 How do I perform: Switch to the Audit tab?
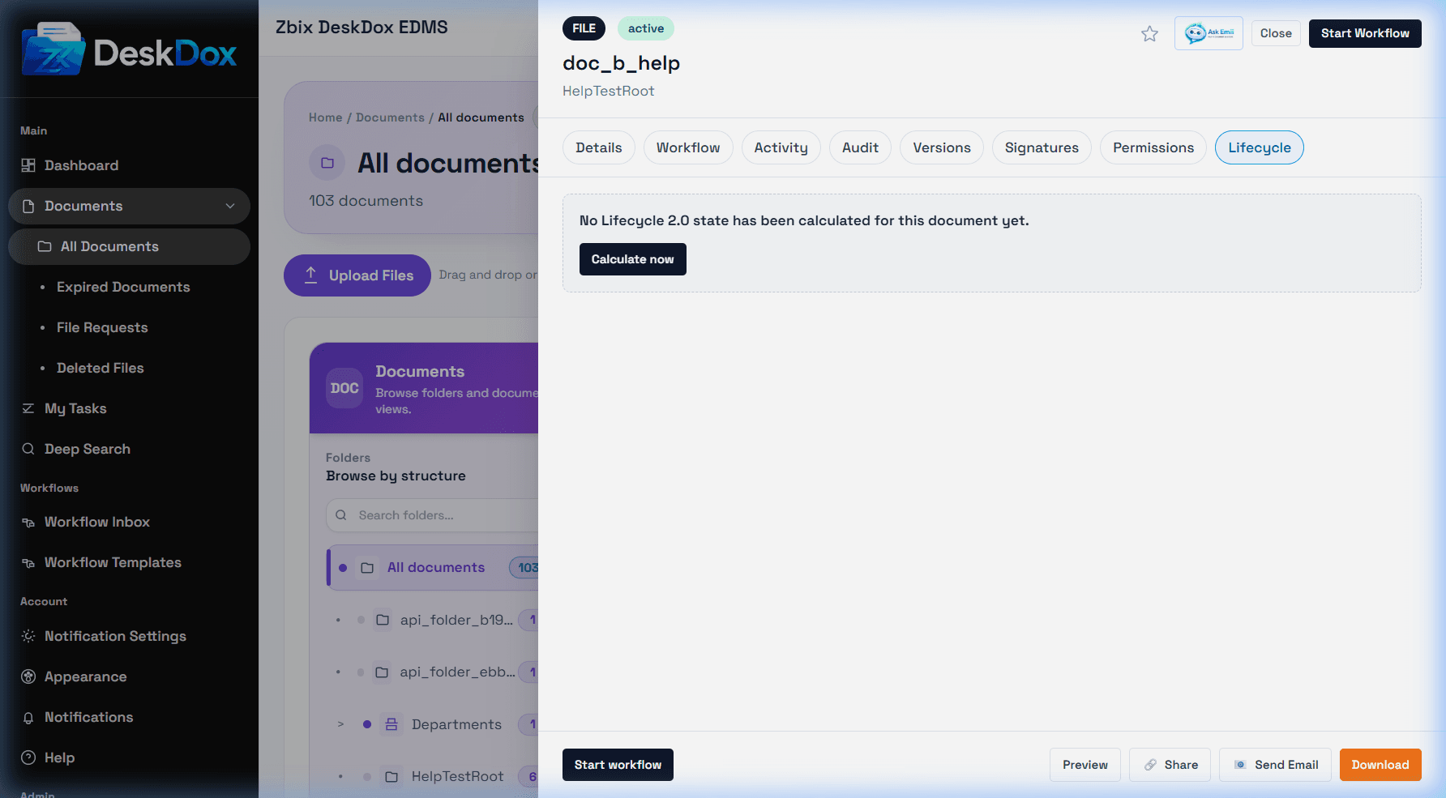pos(860,147)
